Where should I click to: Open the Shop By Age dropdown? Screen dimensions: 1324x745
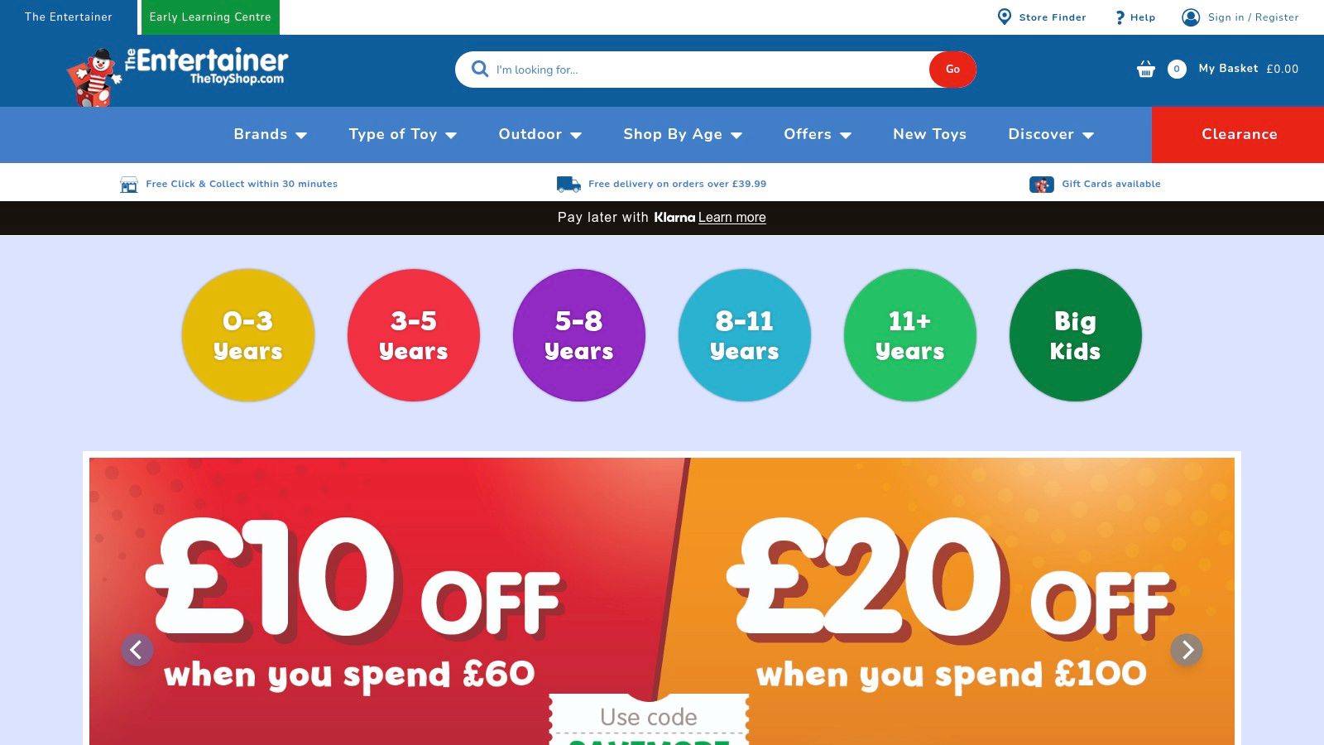point(682,134)
